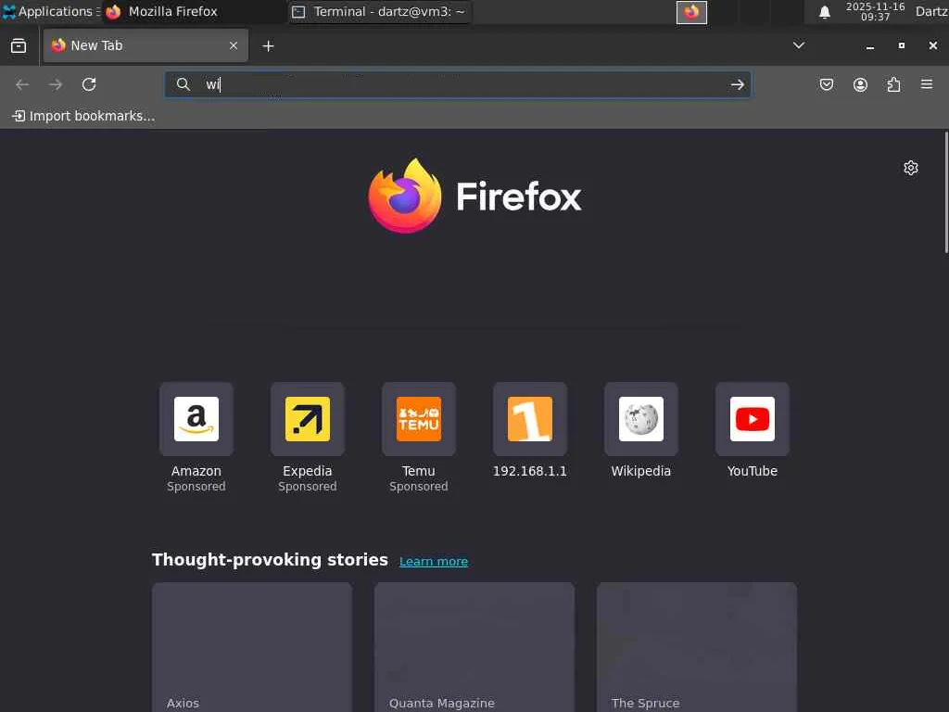Screen dimensions: 949x712
Task: Switch to Terminal taskbar window button
Action: pyautogui.click(x=379, y=11)
